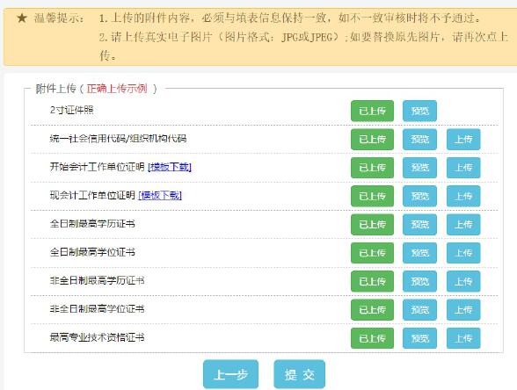Image resolution: width=517 pixels, height=390 pixels.
Task: Select the 全日制最高学历证书 label
Action: 92,224
